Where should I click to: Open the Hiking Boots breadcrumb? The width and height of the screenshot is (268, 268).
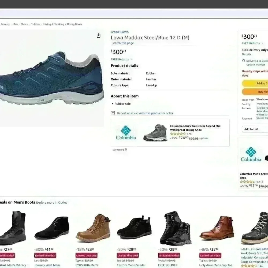pos(74,24)
